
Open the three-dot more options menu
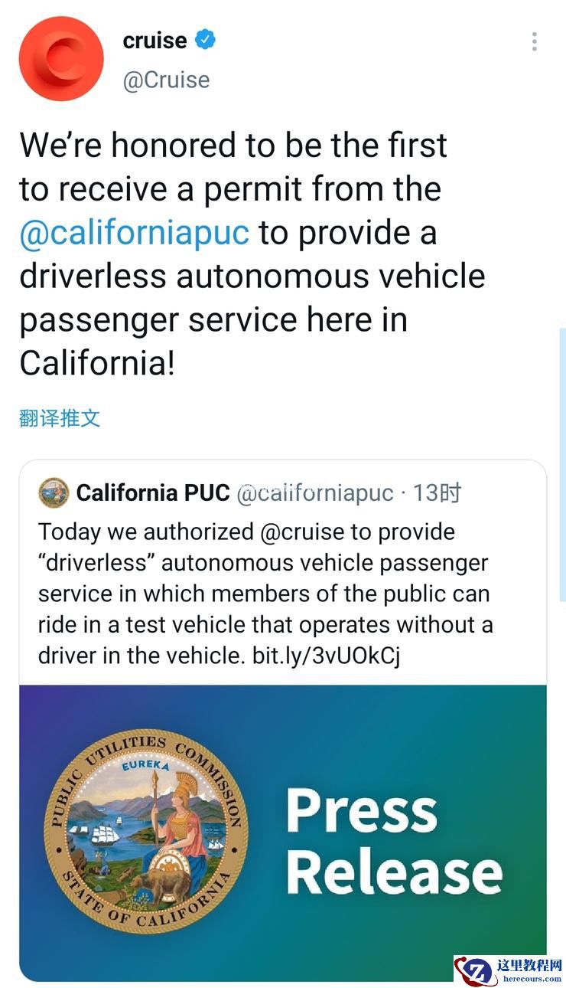534,41
